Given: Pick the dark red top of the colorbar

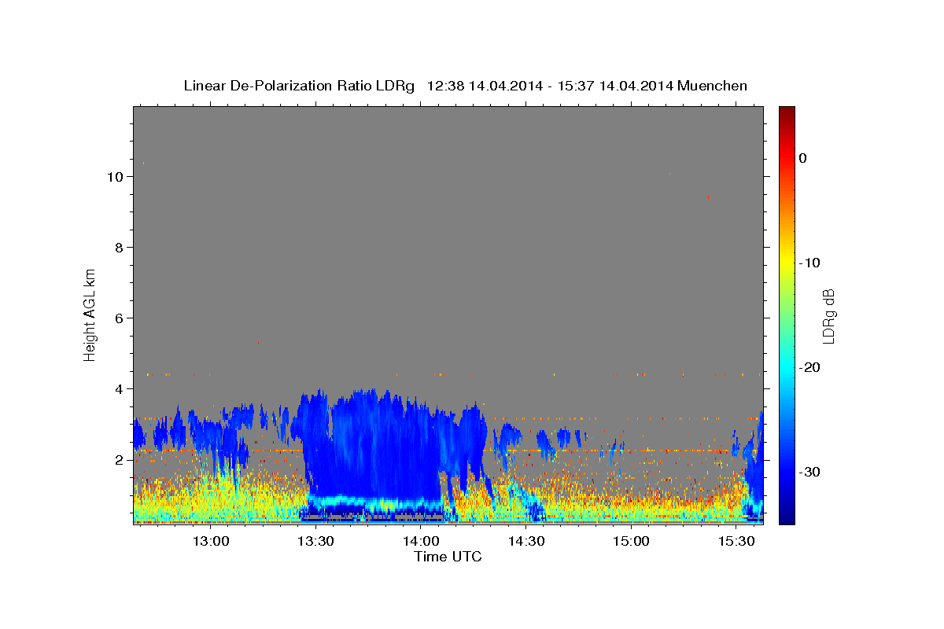Looking at the screenshot, I should point(787,112).
